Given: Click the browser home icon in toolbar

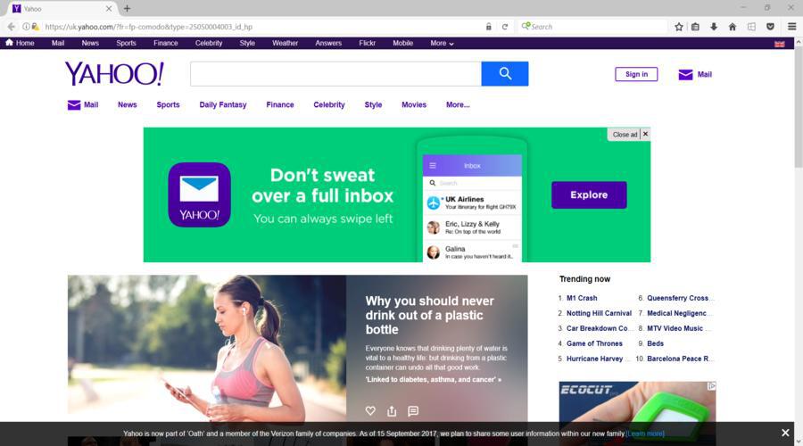Looking at the screenshot, I should [x=733, y=27].
